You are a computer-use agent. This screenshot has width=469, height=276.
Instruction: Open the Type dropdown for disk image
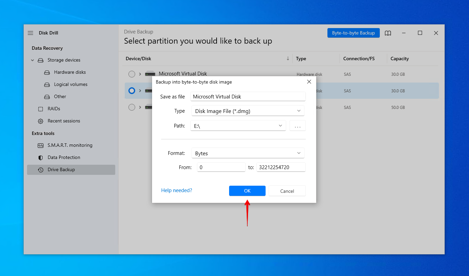coord(248,111)
